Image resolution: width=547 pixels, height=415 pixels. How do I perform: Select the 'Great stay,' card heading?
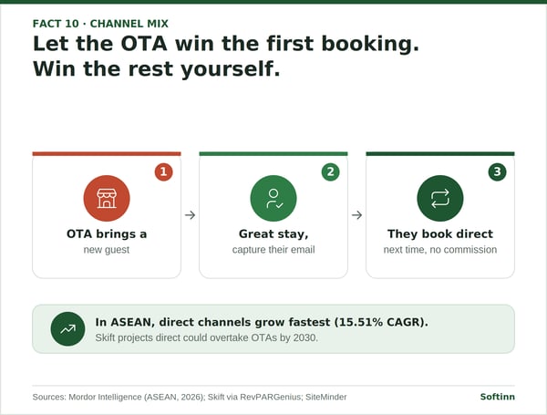click(x=273, y=233)
